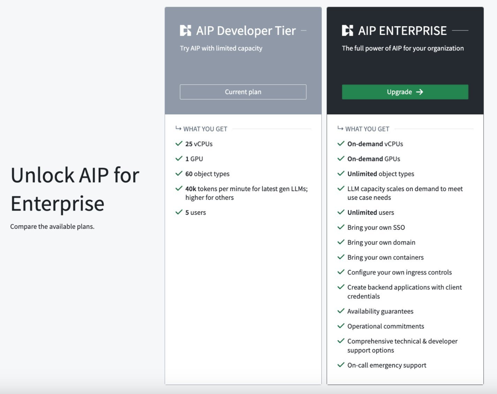497x394 pixels.
Task: Click the 'Bring your own domain' text
Action: (381, 243)
